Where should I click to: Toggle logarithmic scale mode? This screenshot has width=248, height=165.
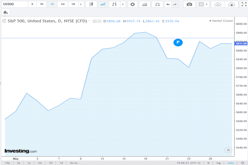(218, 163)
